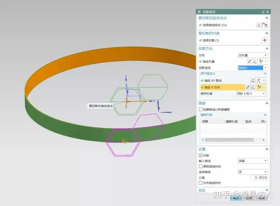Click inferred point icon in 指定 XY 原点 row
The height and width of the screenshot is (206, 280).
pos(258,81)
